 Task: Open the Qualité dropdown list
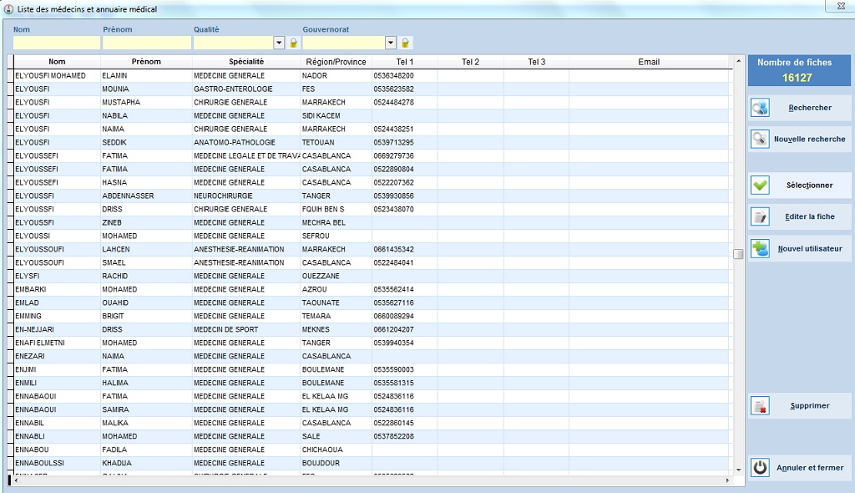(x=279, y=43)
